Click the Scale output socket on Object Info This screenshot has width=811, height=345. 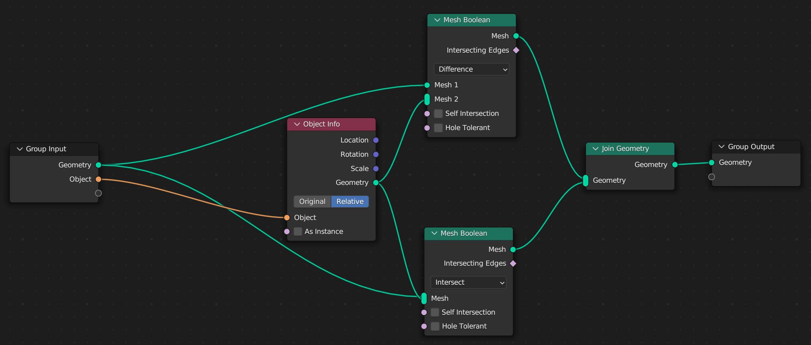[376, 168]
